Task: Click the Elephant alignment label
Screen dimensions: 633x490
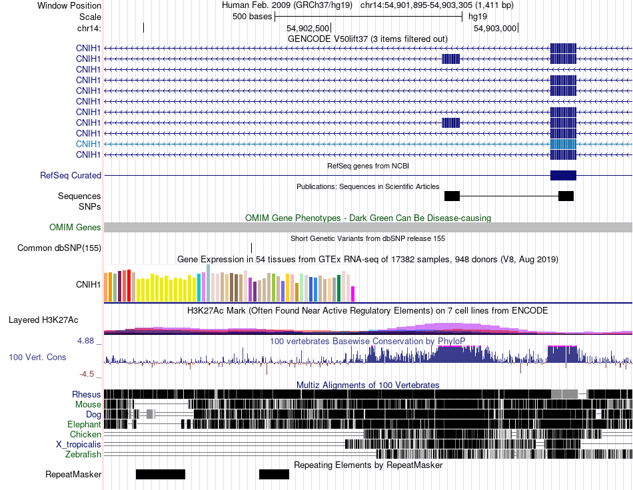Action: click(x=84, y=424)
